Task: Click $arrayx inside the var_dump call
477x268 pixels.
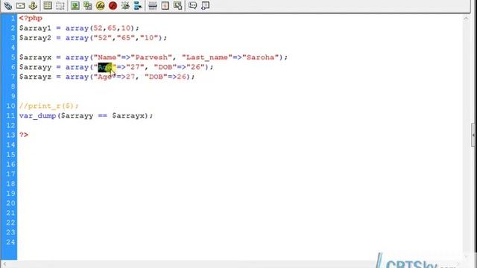Action: point(128,116)
